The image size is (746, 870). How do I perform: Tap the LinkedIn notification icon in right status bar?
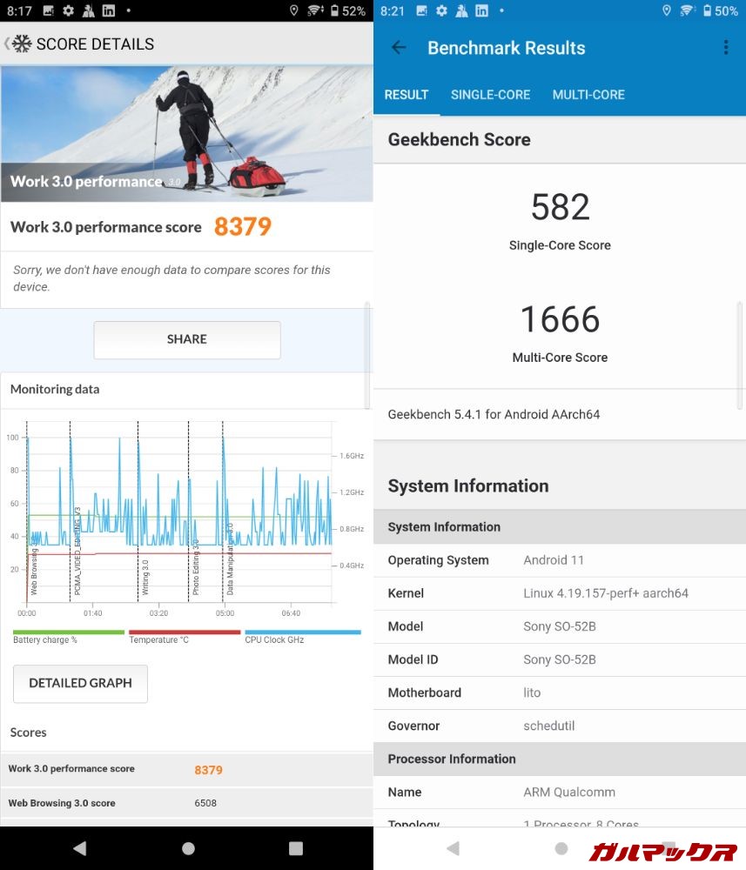(481, 11)
